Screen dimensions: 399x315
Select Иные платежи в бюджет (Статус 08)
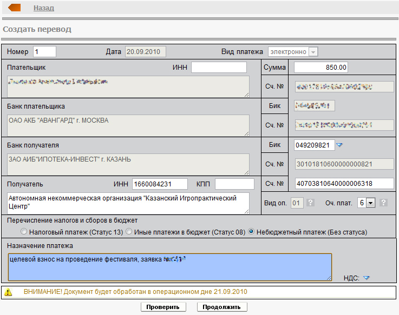(x=129, y=232)
